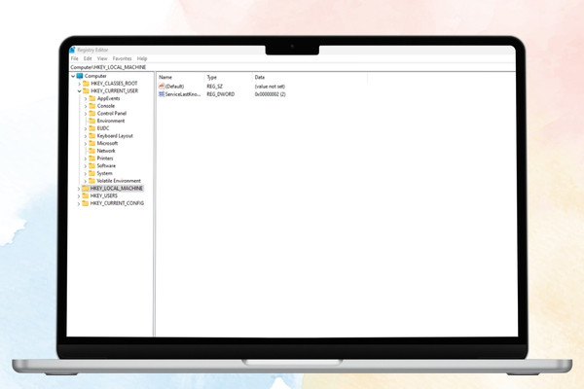Click the HKEY_CURRENT_CONFIG folder icon
The width and height of the screenshot is (584, 389).
point(86,203)
